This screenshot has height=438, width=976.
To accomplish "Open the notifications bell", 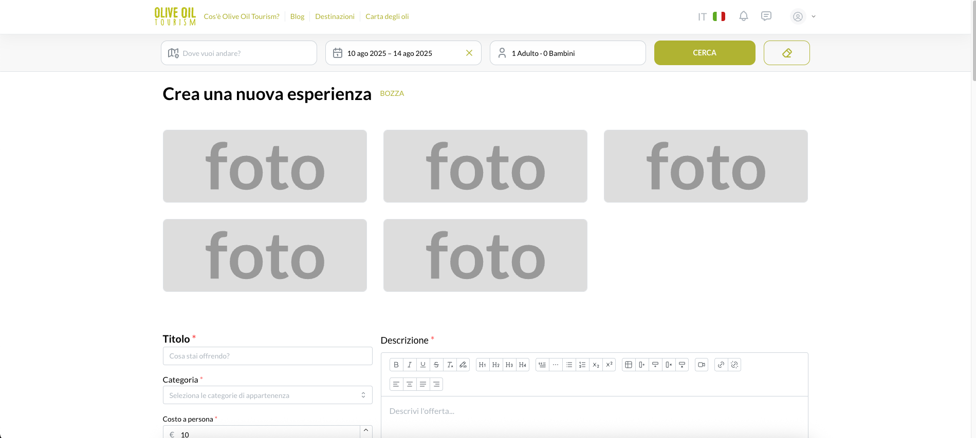I will tap(743, 16).
